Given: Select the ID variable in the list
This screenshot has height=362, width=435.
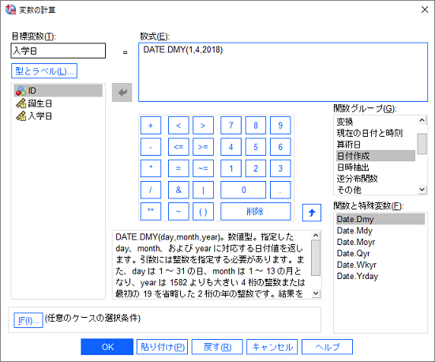Looking at the screenshot, I should [x=58, y=91].
